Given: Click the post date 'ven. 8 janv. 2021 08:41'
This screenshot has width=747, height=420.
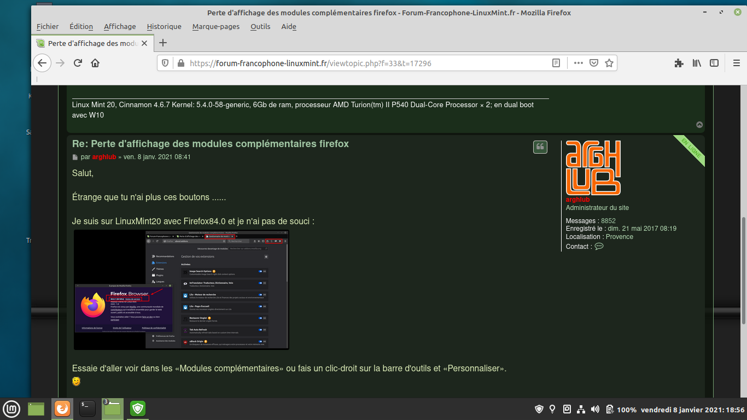Looking at the screenshot, I should click(x=157, y=157).
